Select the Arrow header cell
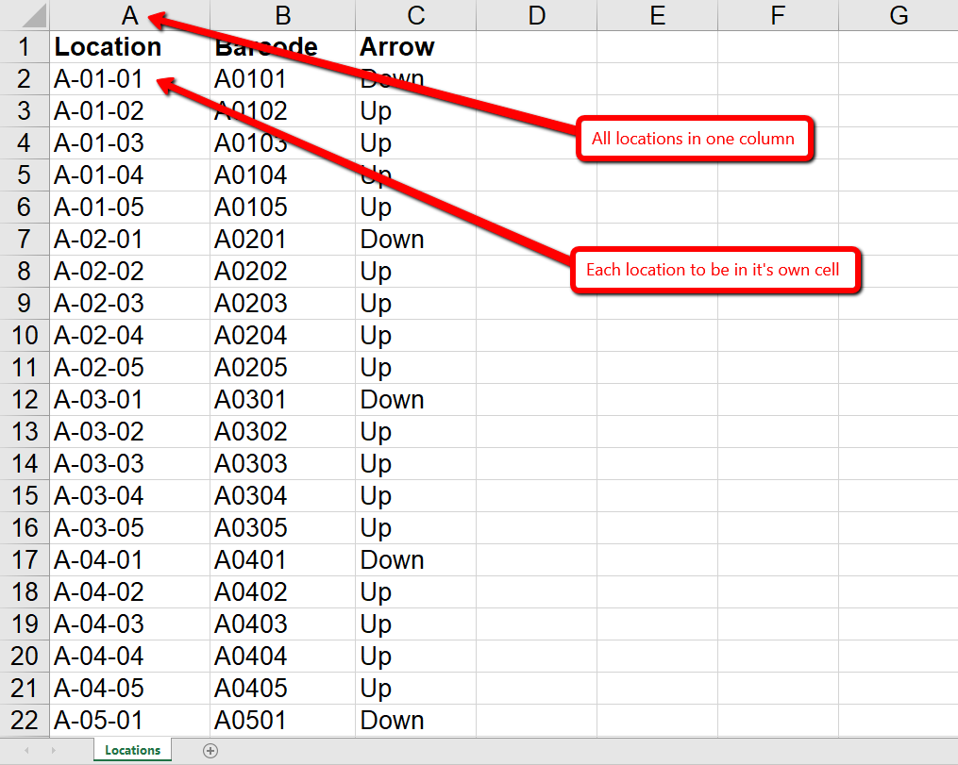The image size is (958, 765). [x=415, y=47]
